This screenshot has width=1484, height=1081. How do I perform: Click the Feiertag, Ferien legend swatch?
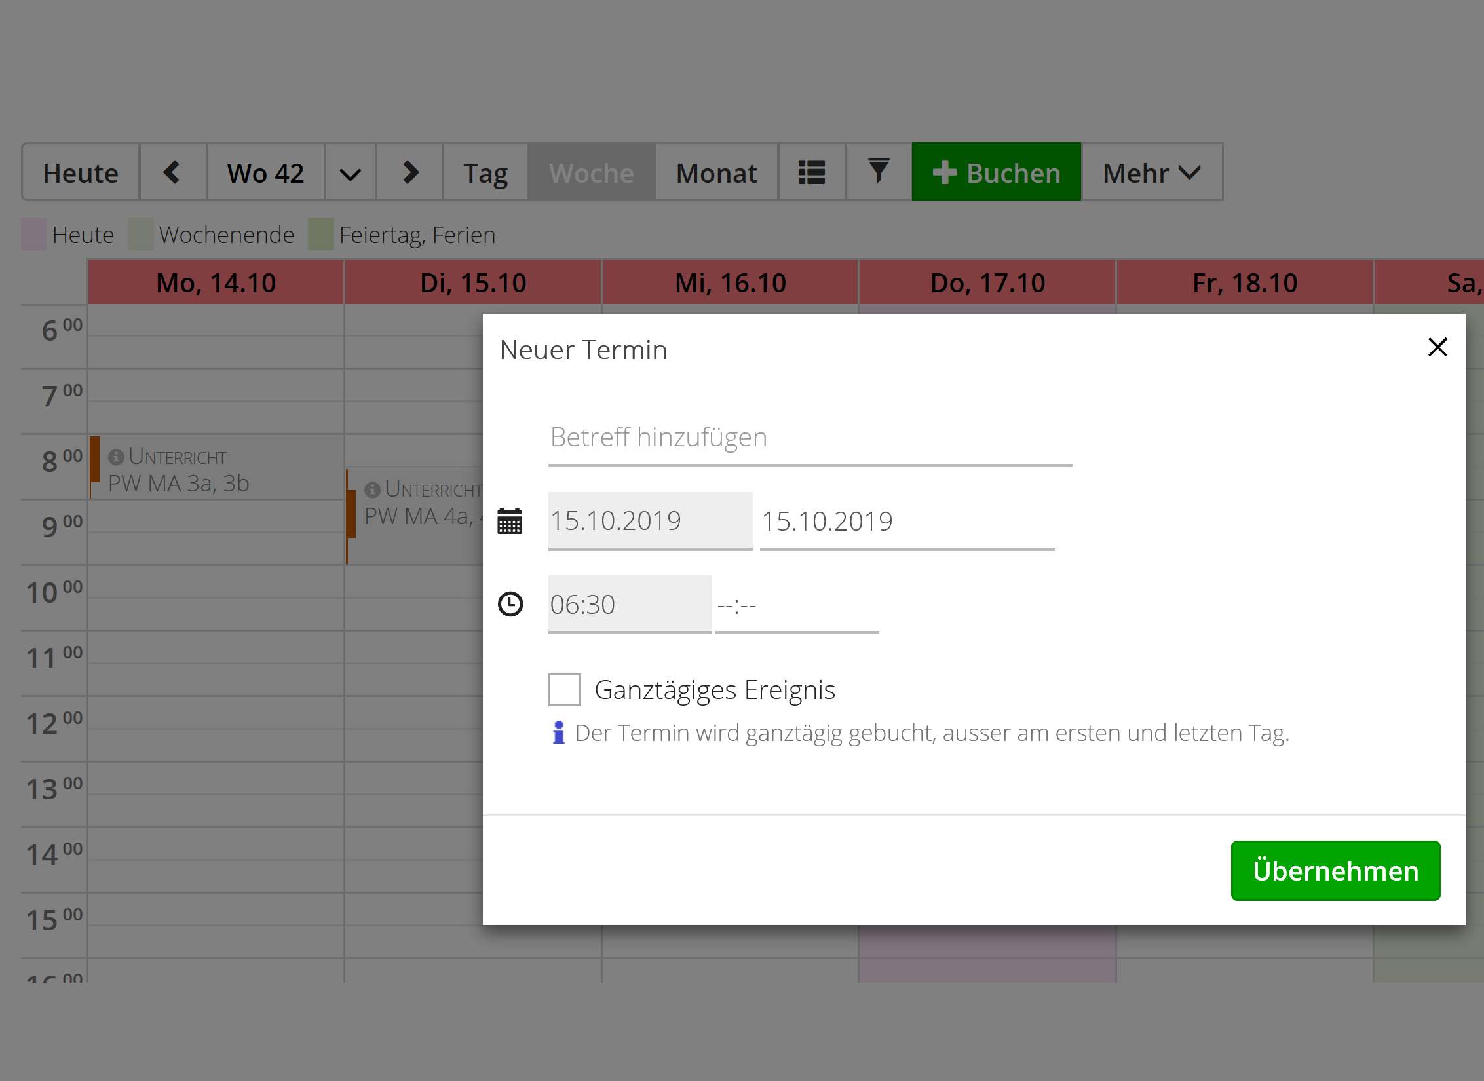(x=321, y=235)
